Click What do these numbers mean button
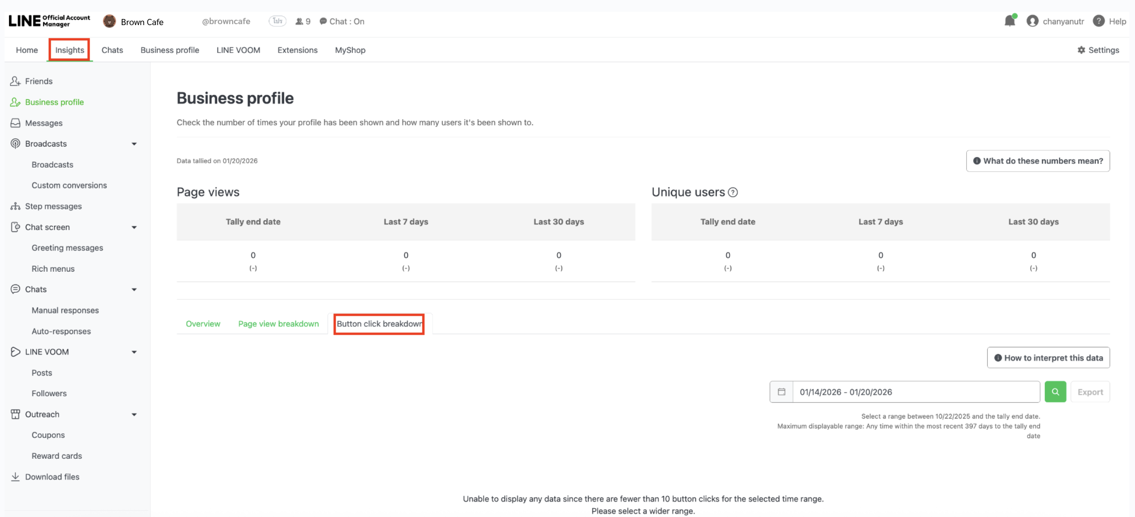The image size is (1135, 517). tap(1037, 161)
